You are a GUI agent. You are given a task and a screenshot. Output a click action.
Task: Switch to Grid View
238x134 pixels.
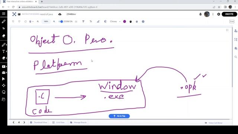click(x=58, y=122)
